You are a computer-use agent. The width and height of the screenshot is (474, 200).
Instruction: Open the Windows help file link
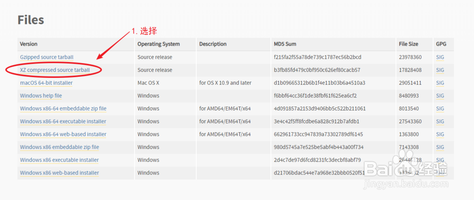(41, 96)
